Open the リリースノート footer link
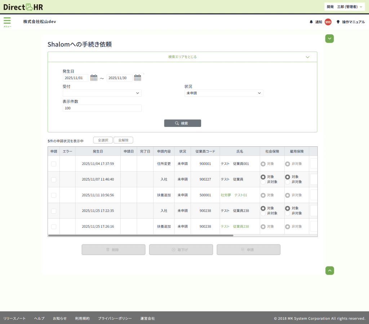The height and width of the screenshot is (324, 369). point(14,318)
